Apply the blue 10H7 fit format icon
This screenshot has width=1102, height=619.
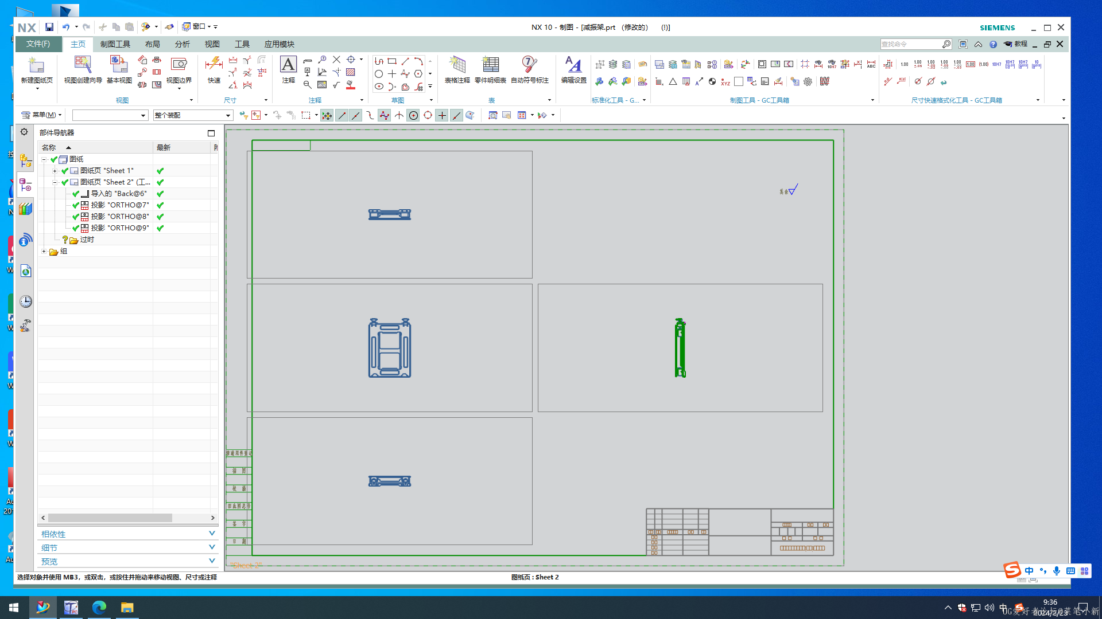pos(996,64)
